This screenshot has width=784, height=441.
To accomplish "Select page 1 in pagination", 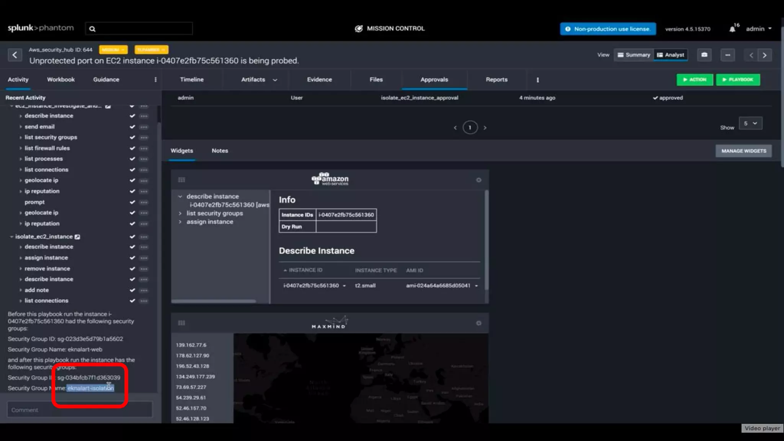I will point(470,127).
